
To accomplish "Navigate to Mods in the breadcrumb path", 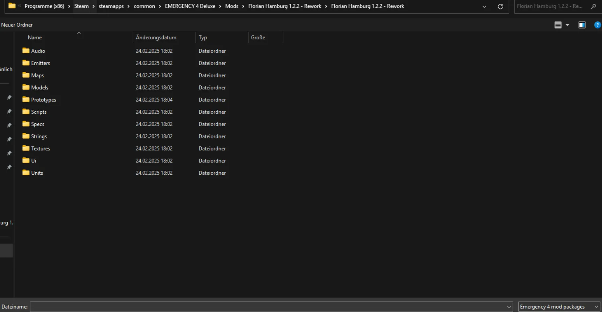I will [x=232, y=6].
